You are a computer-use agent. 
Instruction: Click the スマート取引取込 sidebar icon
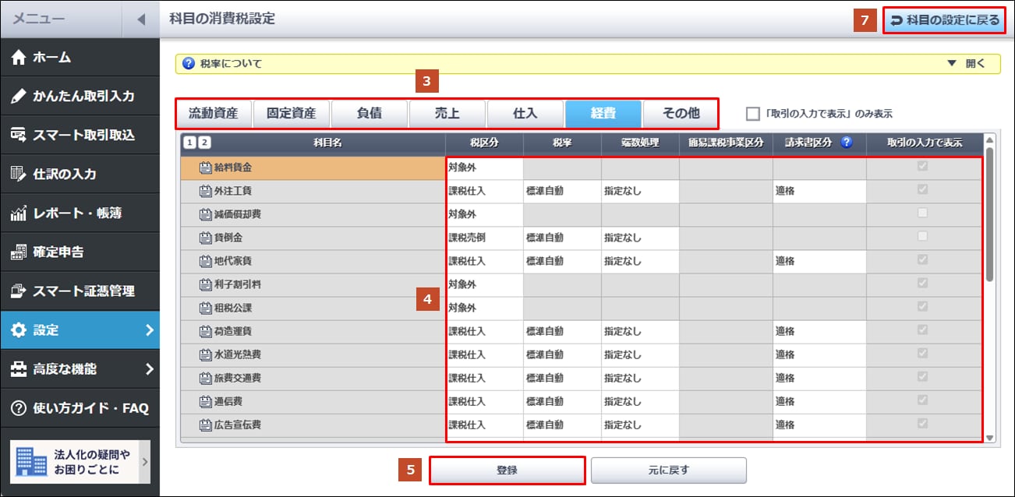19,136
